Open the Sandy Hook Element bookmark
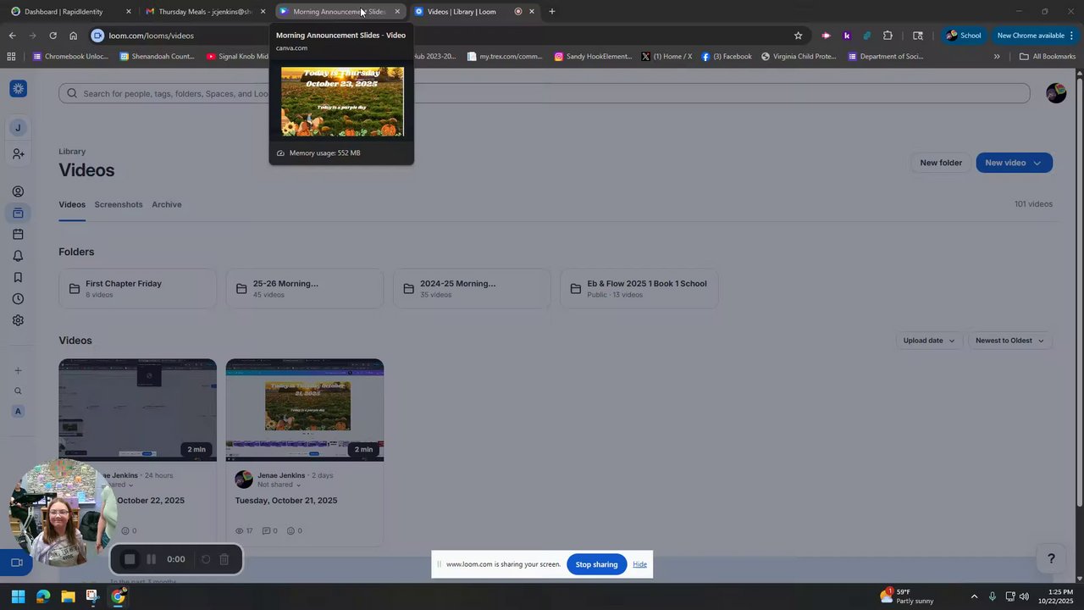This screenshot has height=610, width=1084. (x=593, y=57)
